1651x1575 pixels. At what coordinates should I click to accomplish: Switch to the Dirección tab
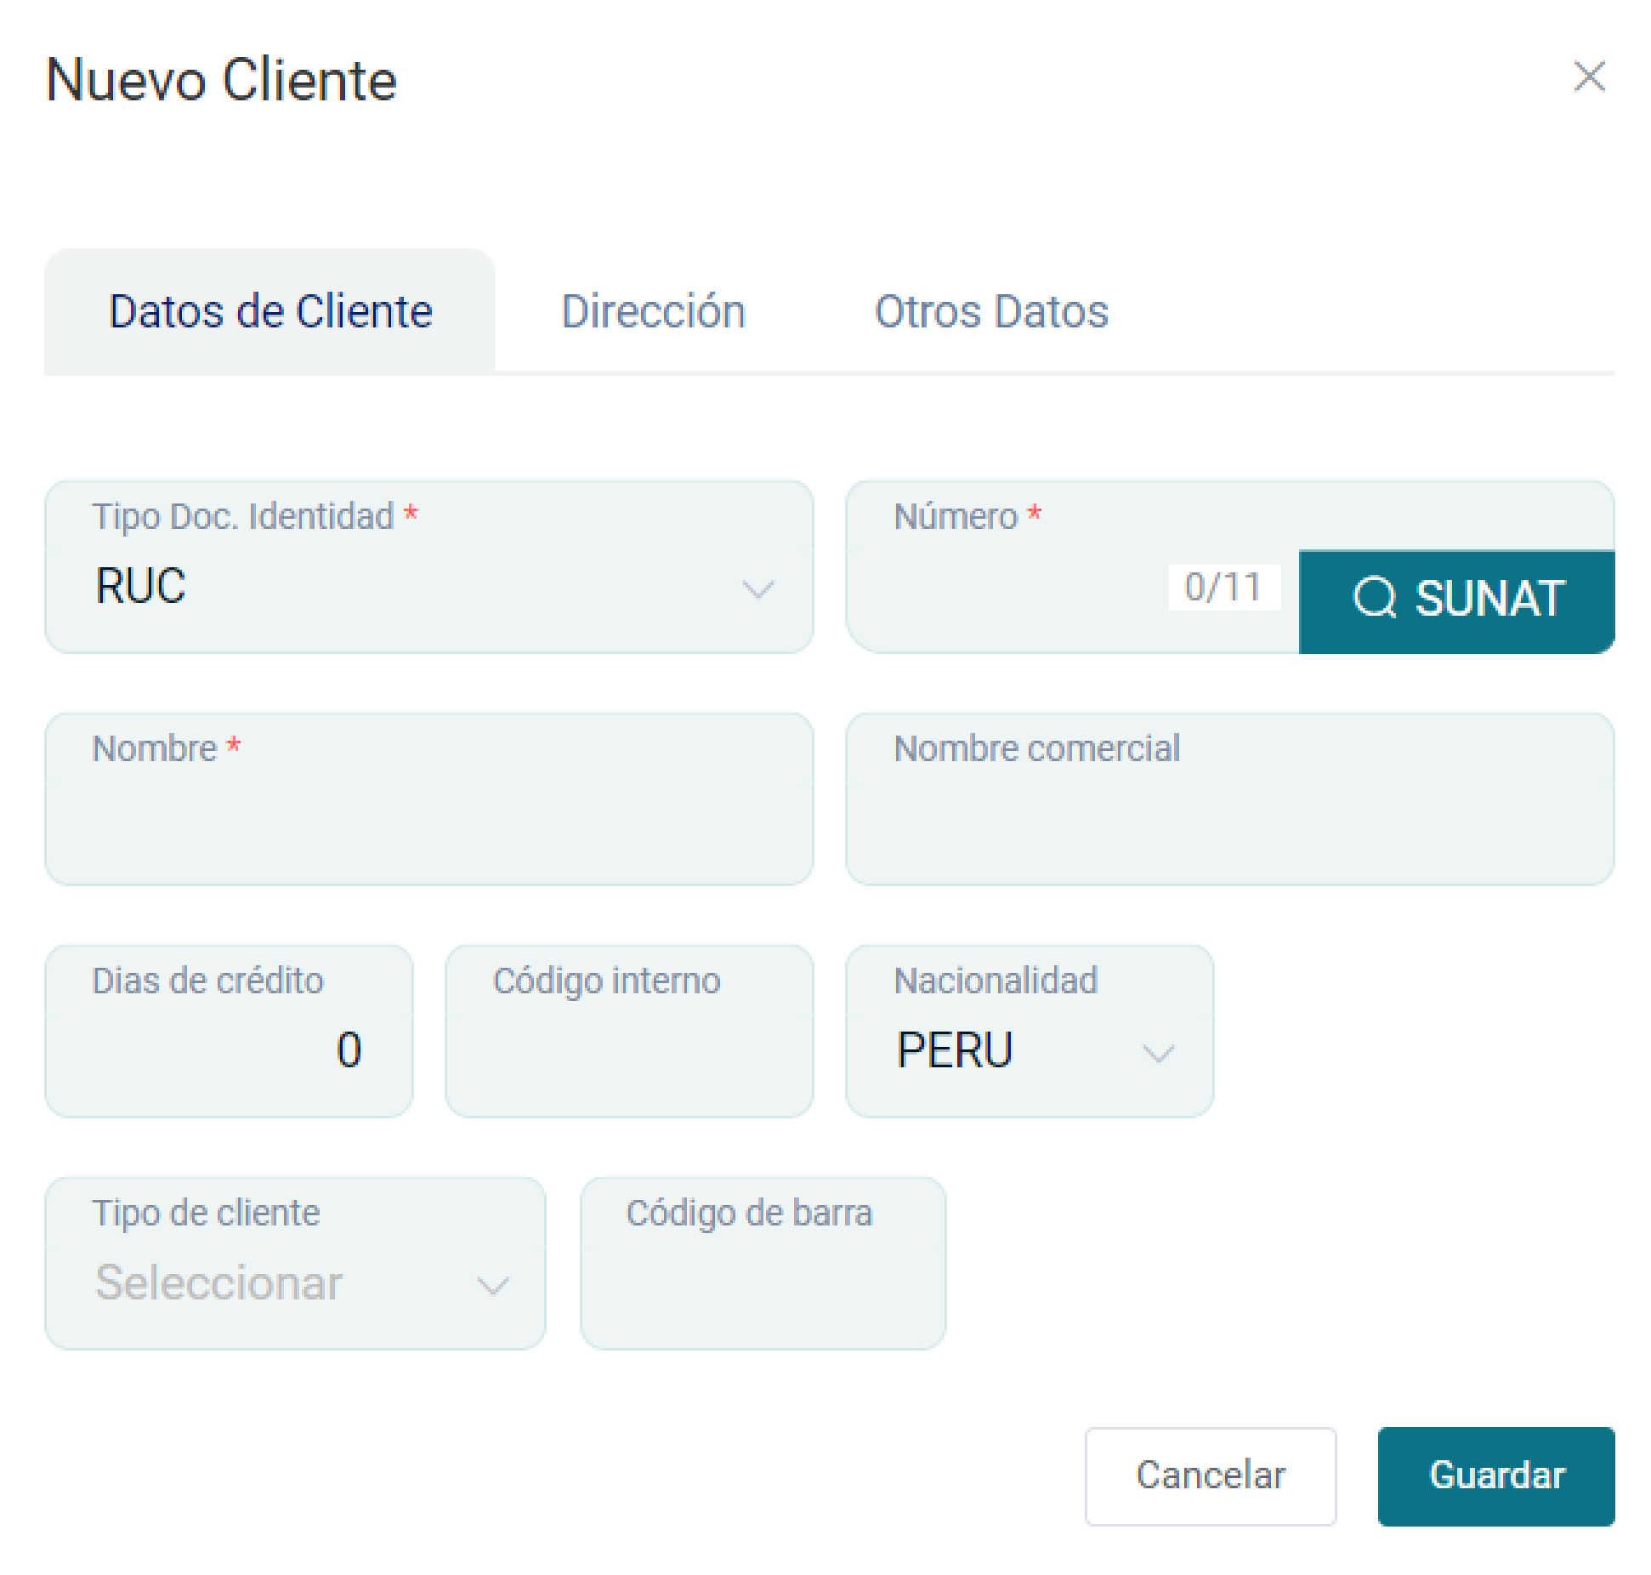(653, 311)
